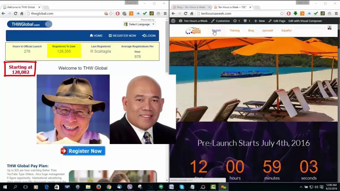The height and width of the screenshot is (191, 340).
Task: Reload the tenhoursaweek.com page
Action: pyautogui.click(x=185, y=14)
